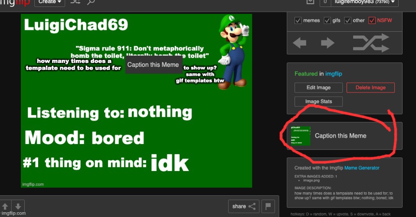Upvote the image with up arrow
Viewport: 416px width, 217px height.
point(5,207)
